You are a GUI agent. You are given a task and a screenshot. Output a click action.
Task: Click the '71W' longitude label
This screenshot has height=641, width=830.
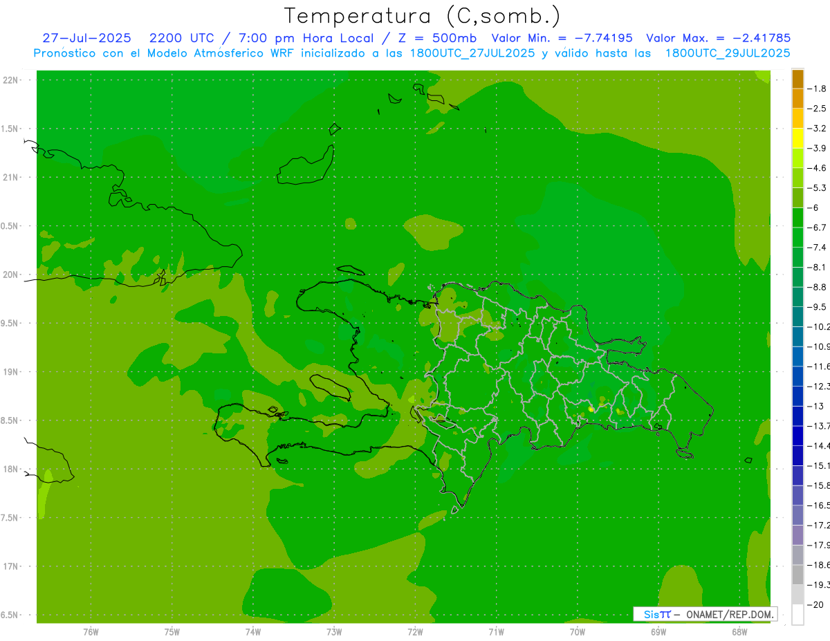496,631
